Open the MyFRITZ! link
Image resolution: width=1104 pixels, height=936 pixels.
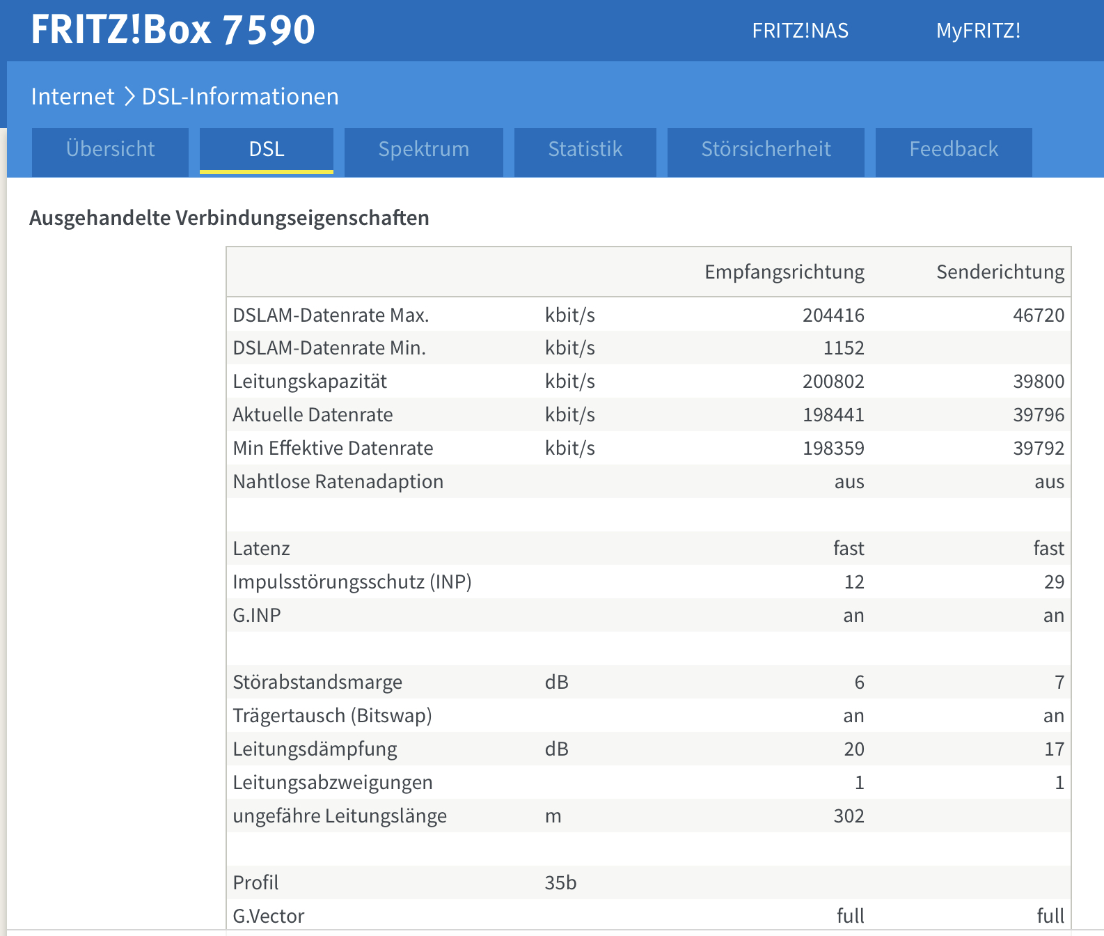pos(978,31)
